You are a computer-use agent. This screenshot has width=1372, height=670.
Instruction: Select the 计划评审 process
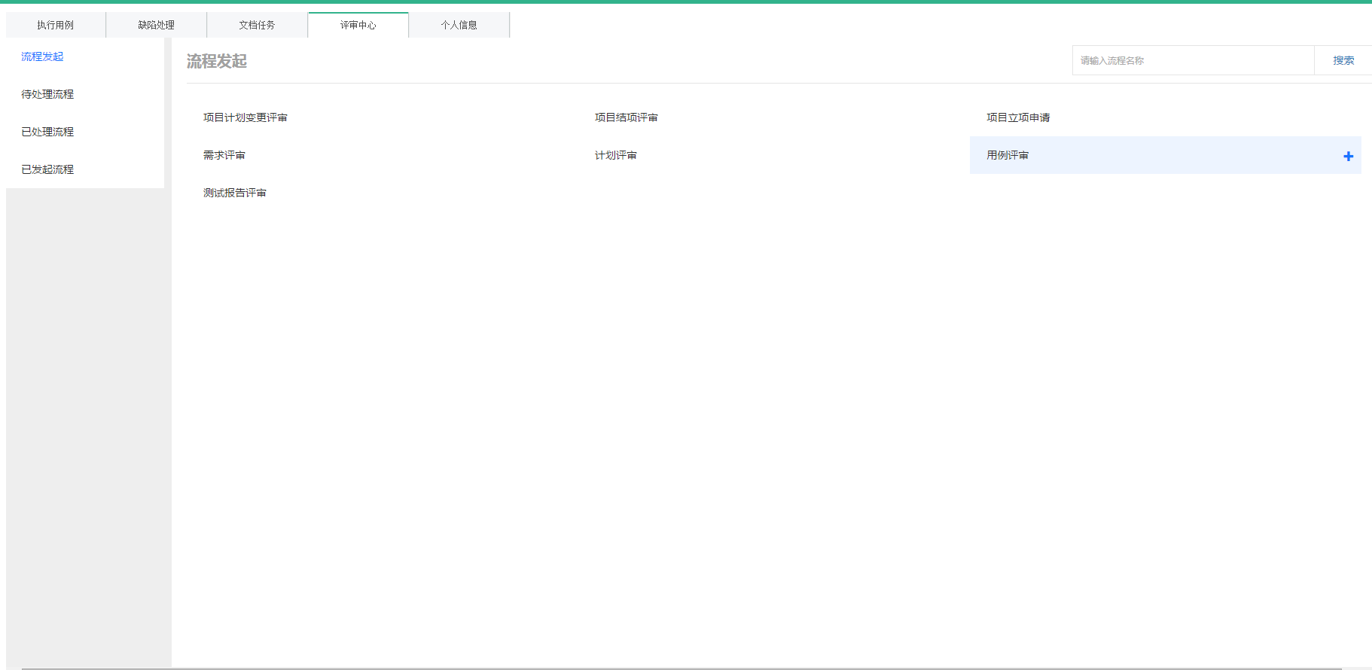click(615, 155)
